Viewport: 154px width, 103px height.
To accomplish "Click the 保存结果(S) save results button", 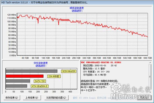I will point(12,98).
